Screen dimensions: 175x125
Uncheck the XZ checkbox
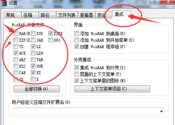tap(33, 73)
